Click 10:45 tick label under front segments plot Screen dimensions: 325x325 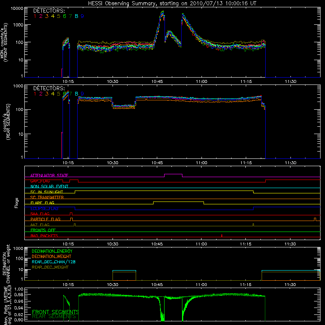click(157, 82)
